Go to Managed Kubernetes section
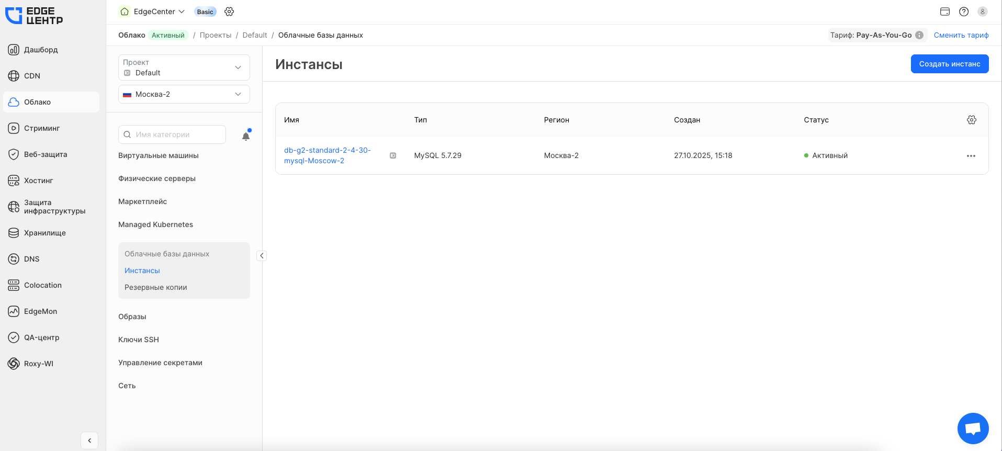The image size is (1002, 451). pos(155,224)
